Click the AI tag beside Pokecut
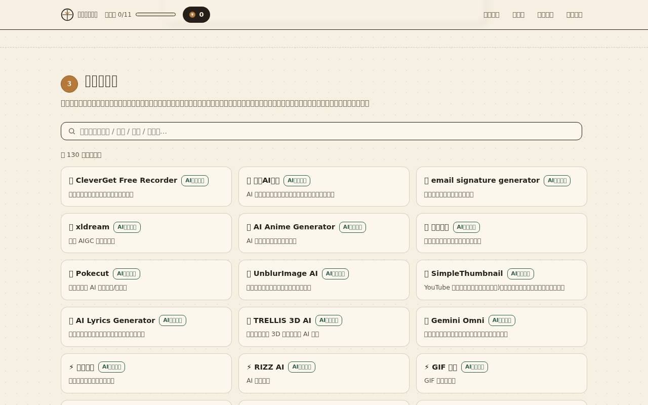The width and height of the screenshot is (648, 405). (x=127, y=274)
